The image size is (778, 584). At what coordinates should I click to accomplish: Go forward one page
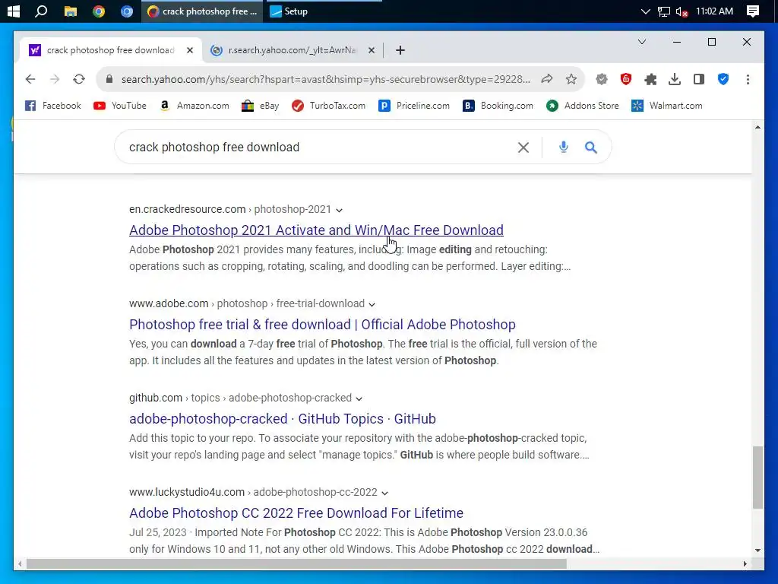click(55, 79)
